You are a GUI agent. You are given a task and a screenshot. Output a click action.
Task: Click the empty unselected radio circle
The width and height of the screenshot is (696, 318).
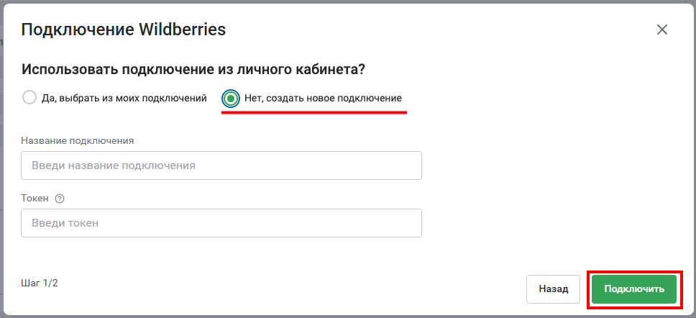click(29, 98)
